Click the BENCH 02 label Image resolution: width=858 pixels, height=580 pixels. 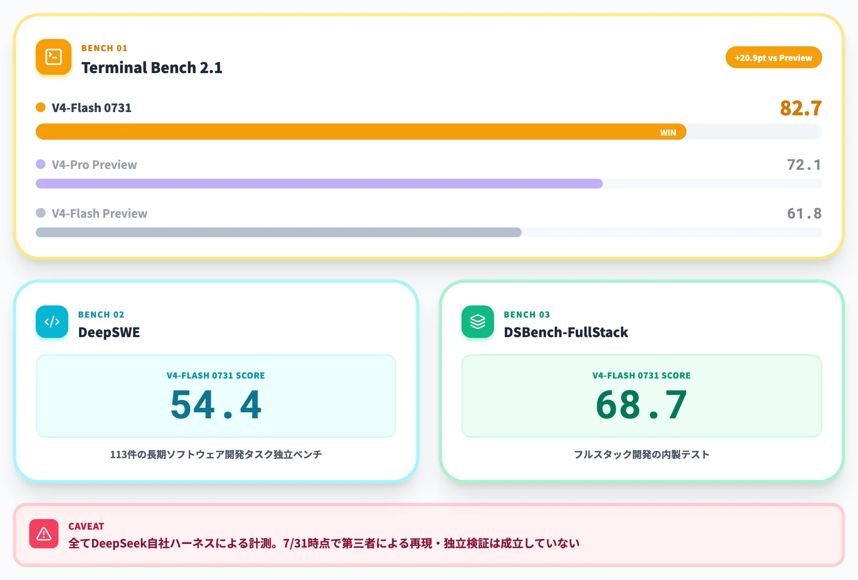point(101,314)
